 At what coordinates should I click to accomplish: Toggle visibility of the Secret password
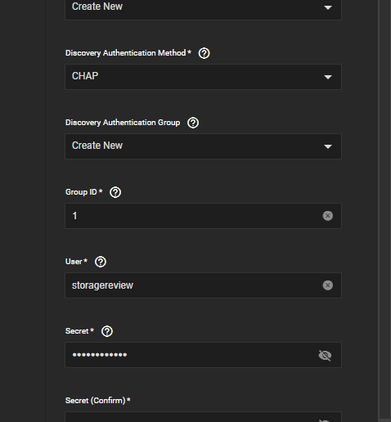tap(325, 355)
